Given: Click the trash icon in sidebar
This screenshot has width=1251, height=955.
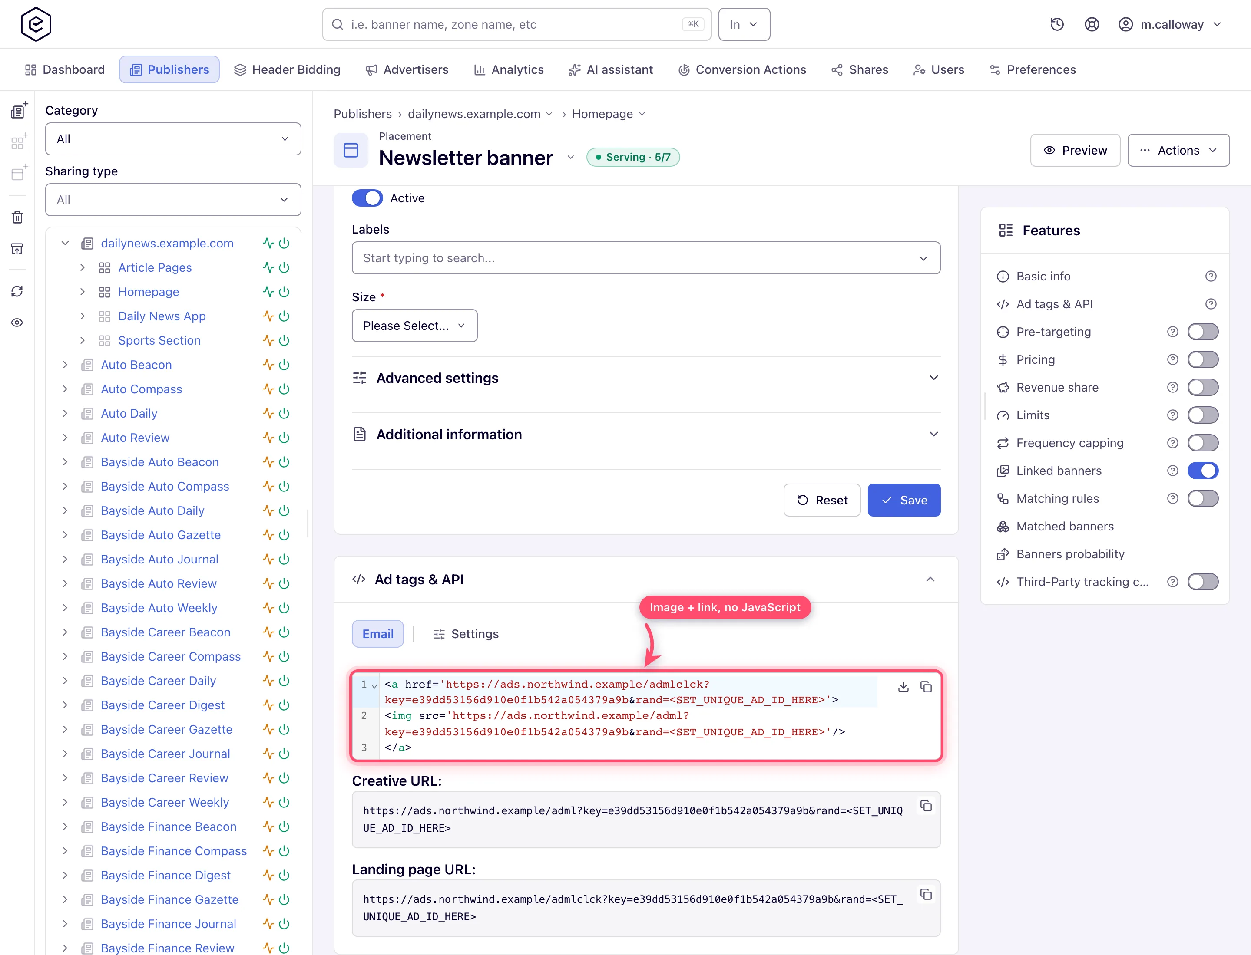Looking at the screenshot, I should click(x=17, y=217).
